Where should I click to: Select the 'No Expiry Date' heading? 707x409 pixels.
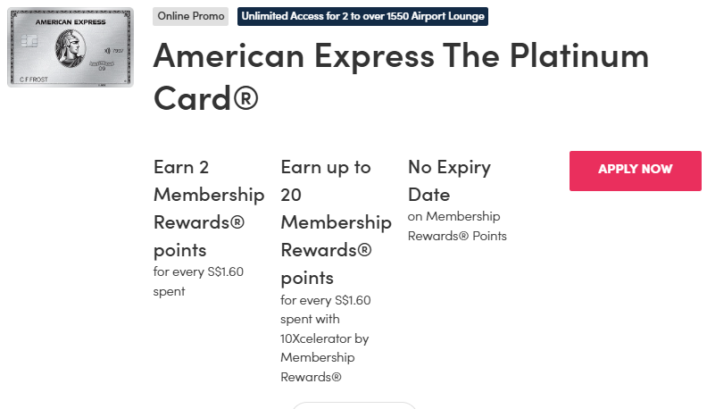coord(449,180)
